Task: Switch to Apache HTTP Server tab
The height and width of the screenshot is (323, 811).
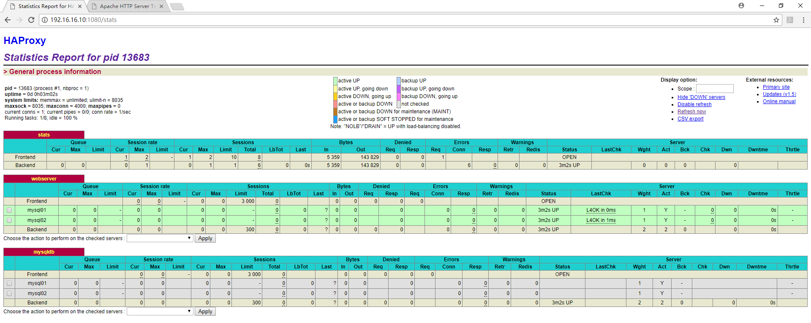Action: pos(127,6)
